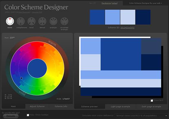Select the Scheme preview tab
The image size is (169, 119).
pyautogui.click(x=89, y=107)
